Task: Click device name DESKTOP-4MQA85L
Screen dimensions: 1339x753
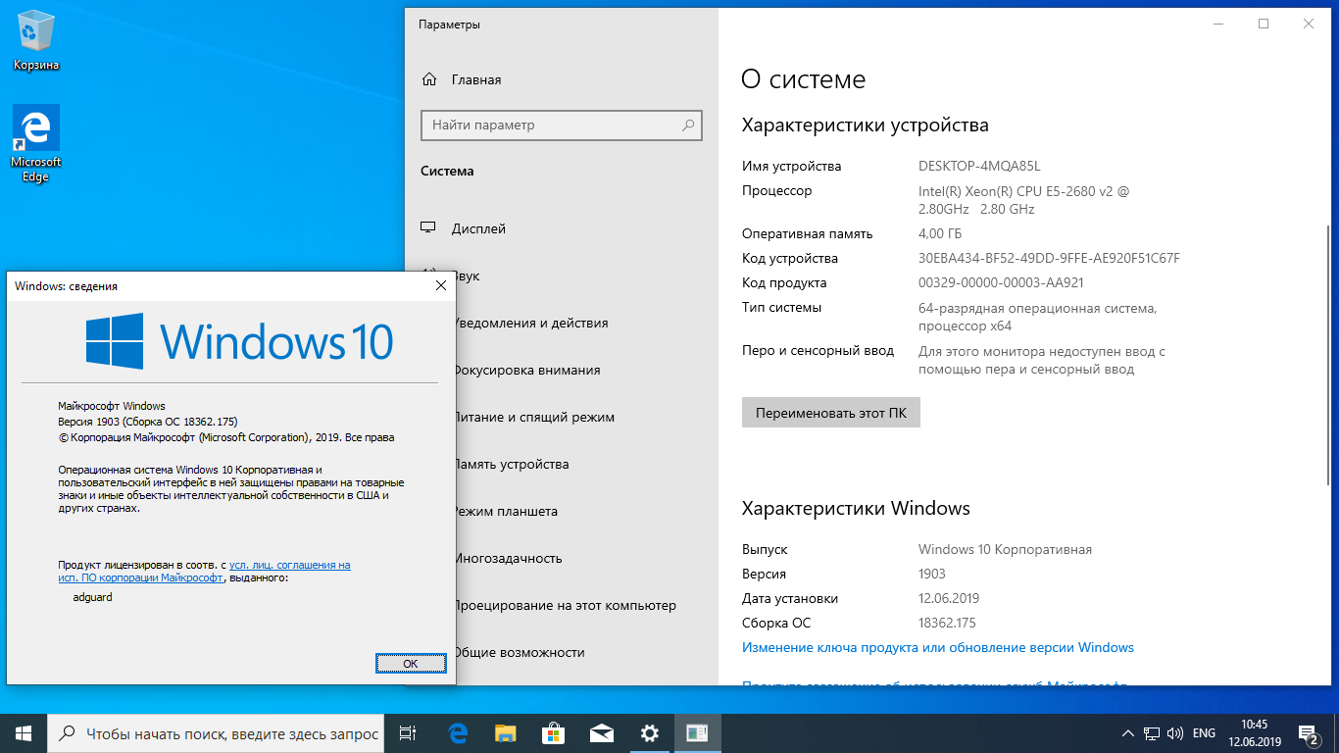Action: click(x=979, y=166)
